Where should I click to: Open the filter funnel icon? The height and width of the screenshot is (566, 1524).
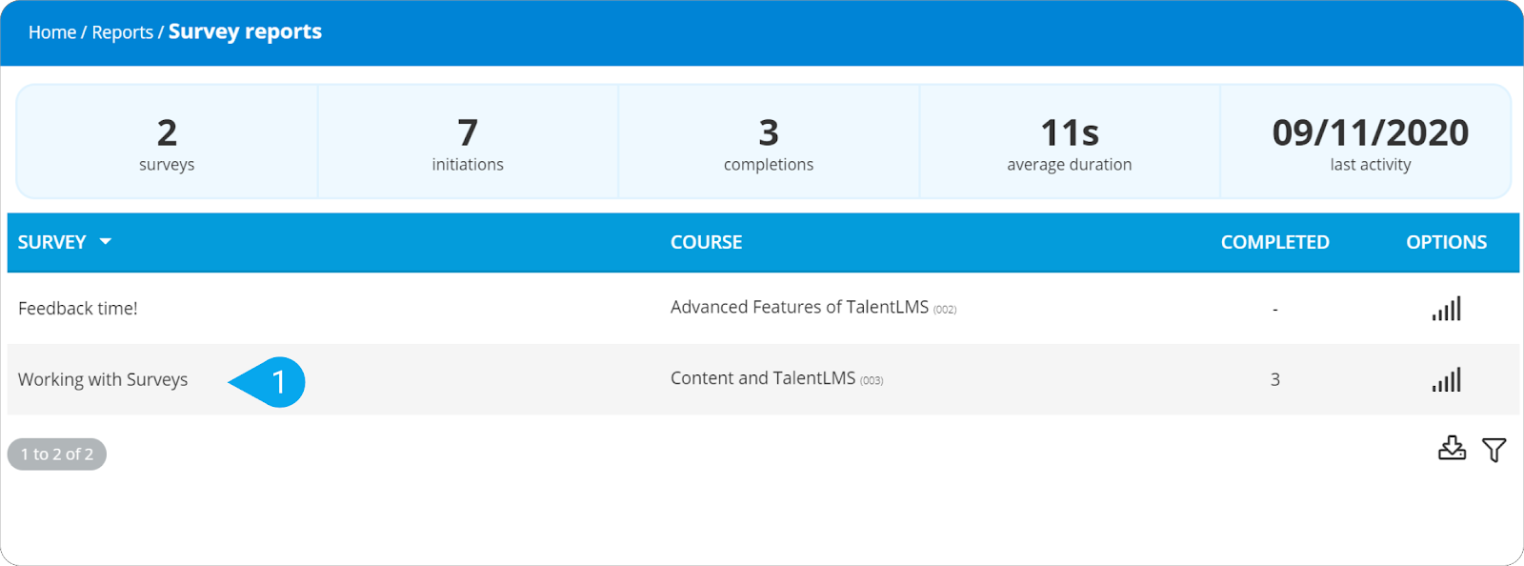[1494, 450]
